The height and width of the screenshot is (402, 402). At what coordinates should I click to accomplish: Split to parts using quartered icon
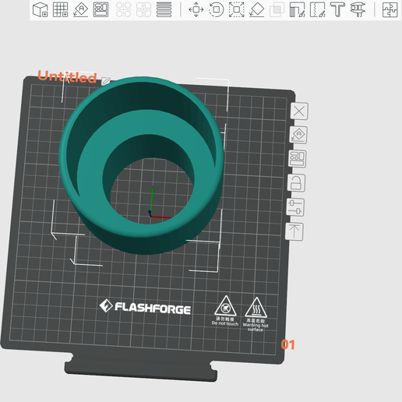pos(143,9)
